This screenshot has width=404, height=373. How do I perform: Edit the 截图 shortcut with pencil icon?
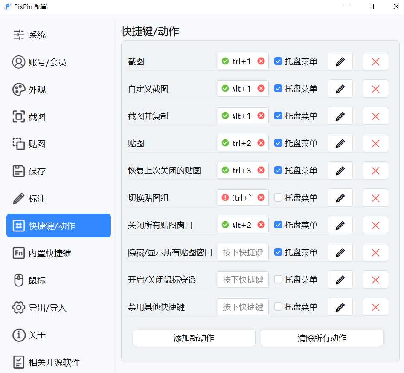340,61
